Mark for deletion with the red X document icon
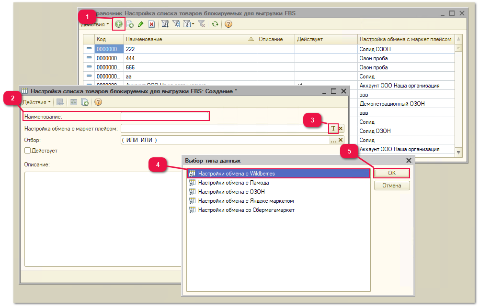The height and width of the screenshot is (307, 479). coord(151,24)
